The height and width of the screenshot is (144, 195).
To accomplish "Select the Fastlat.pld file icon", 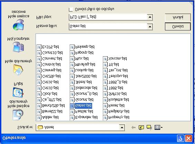I will pyautogui.click(x=72, y=112).
